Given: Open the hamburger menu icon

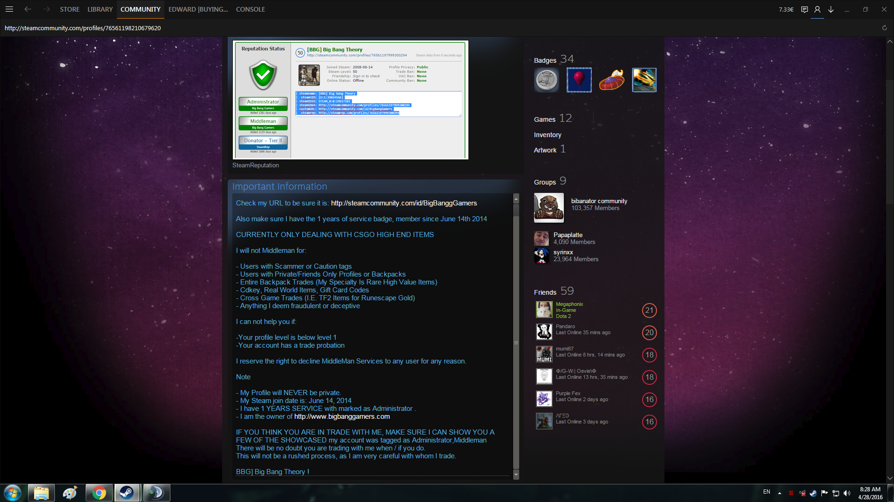Looking at the screenshot, I should (9, 9).
